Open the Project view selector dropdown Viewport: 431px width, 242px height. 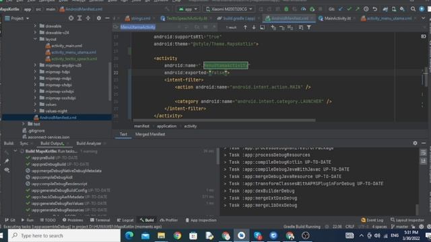tap(17, 18)
